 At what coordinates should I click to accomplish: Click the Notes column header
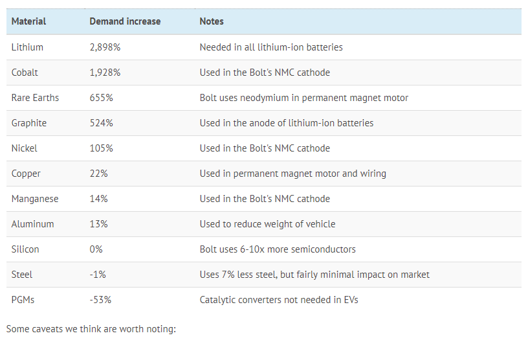point(212,21)
